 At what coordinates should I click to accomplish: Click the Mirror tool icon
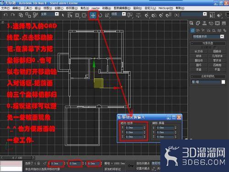212,15
